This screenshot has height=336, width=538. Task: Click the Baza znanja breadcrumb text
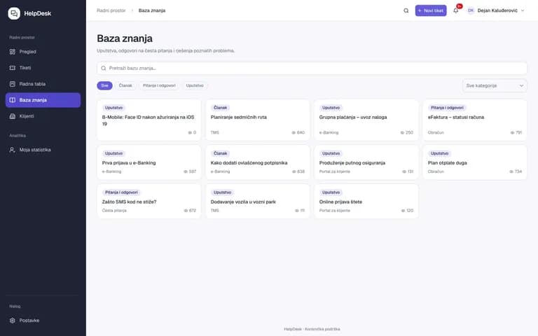click(152, 10)
